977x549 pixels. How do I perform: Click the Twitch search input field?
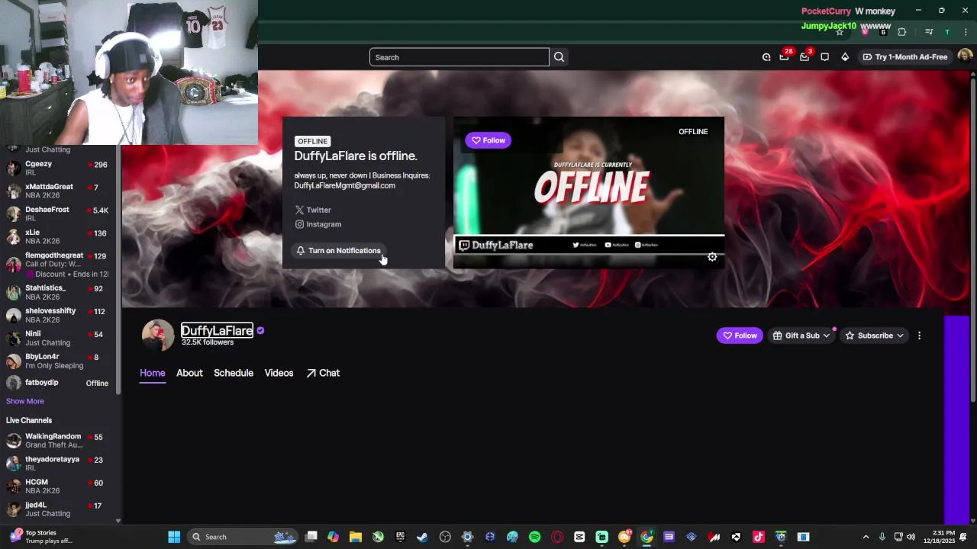click(x=459, y=57)
